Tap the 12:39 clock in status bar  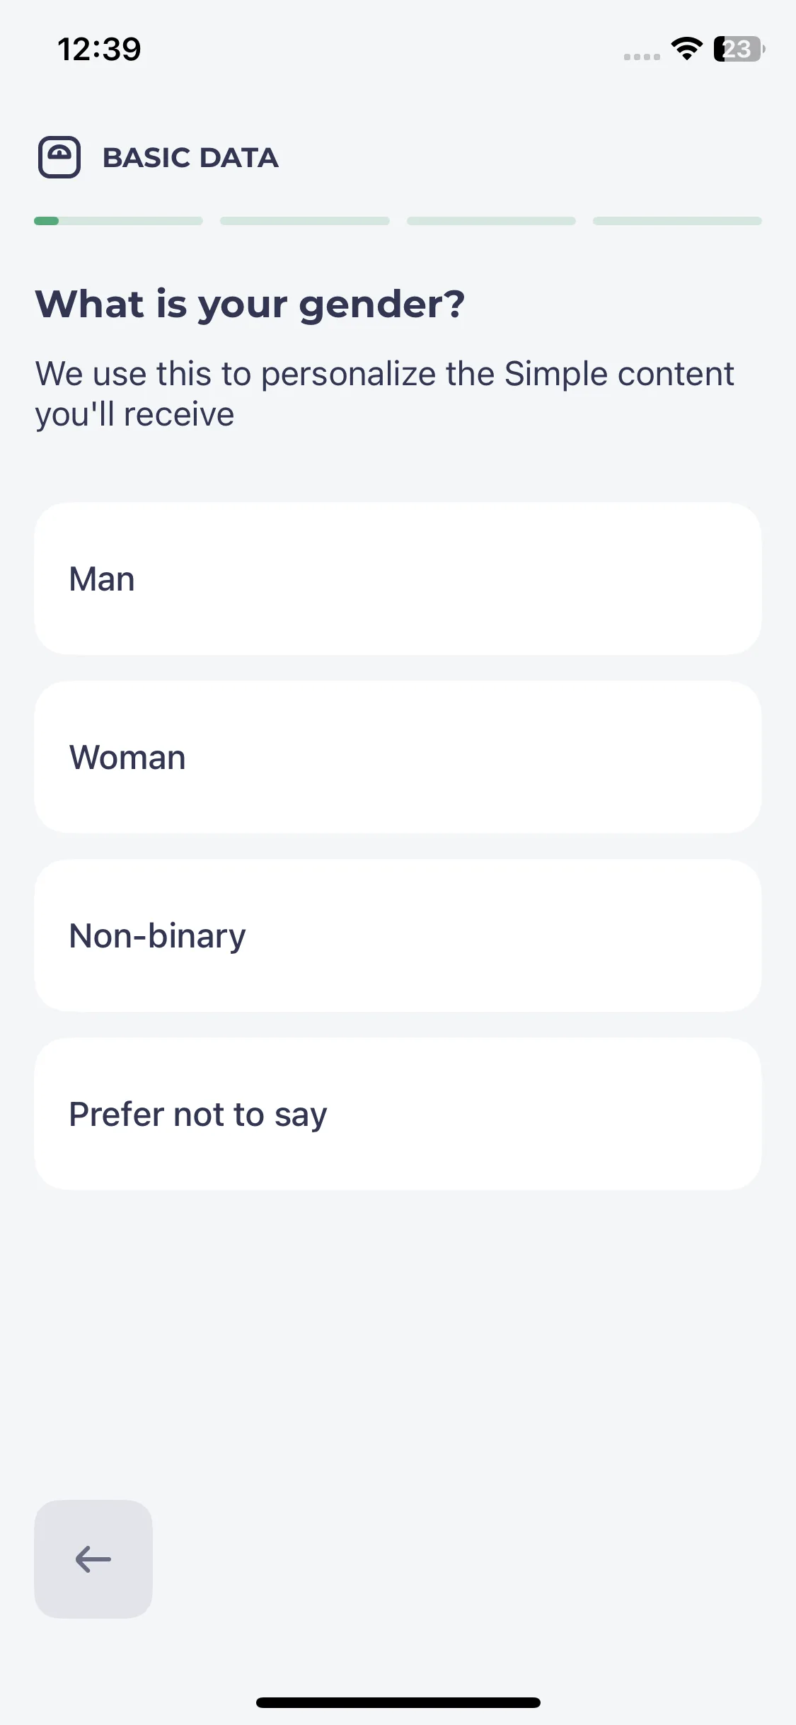click(x=99, y=49)
